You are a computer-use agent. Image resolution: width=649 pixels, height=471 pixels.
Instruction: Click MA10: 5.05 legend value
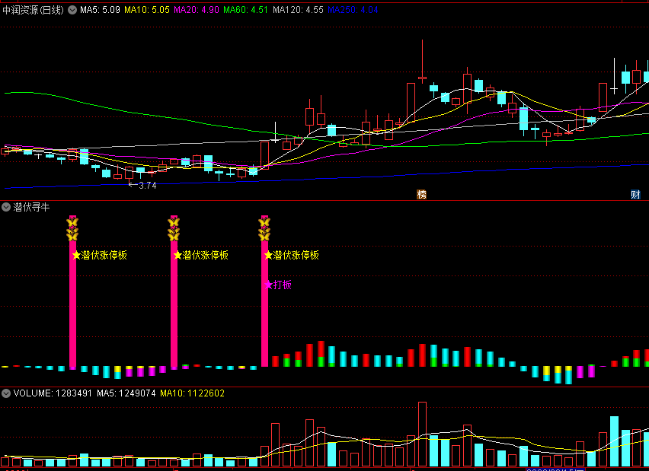point(147,10)
